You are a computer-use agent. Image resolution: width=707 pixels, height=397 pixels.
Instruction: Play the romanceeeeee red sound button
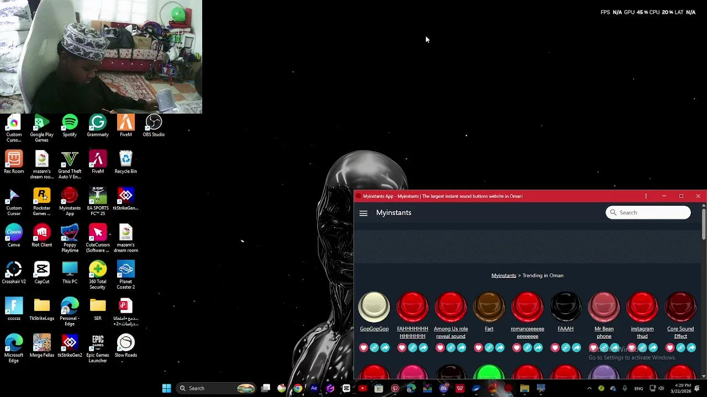pos(527,307)
